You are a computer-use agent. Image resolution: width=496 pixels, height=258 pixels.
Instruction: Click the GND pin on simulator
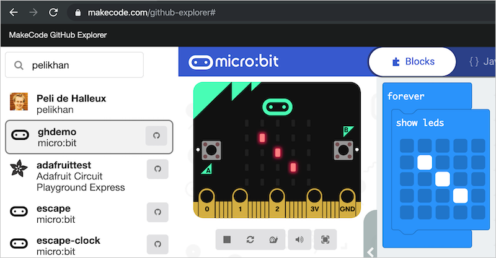tap(347, 203)
